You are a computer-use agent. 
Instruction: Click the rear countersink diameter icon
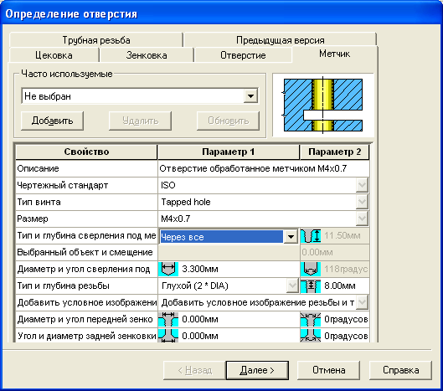[x=168, y=336]
